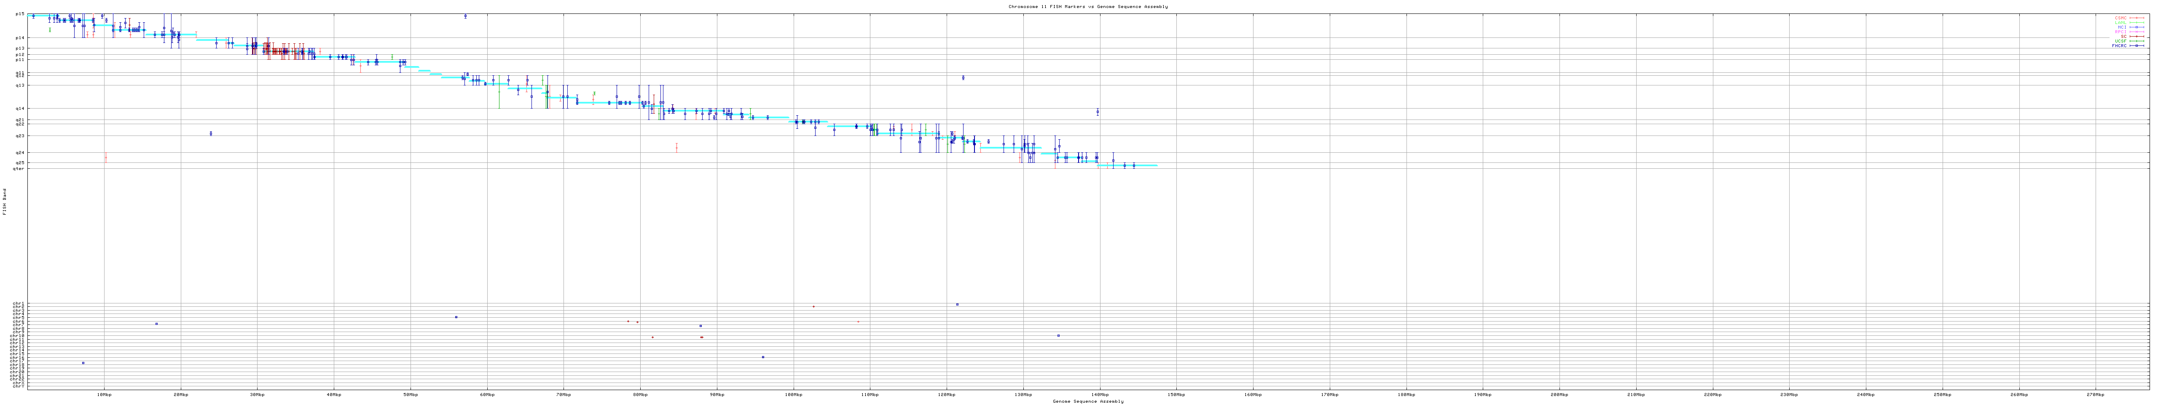Click the 200Mbp x-axis tick label

click(1559, 394)
